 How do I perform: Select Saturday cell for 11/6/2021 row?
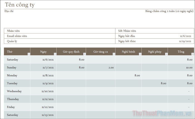pos(17,59)
